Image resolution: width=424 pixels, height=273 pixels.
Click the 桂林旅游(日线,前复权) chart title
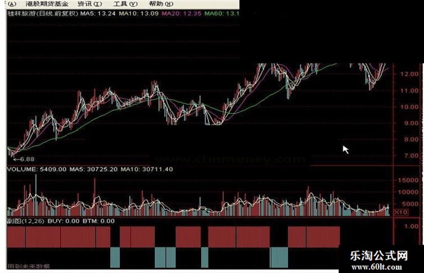coord(43,13)
